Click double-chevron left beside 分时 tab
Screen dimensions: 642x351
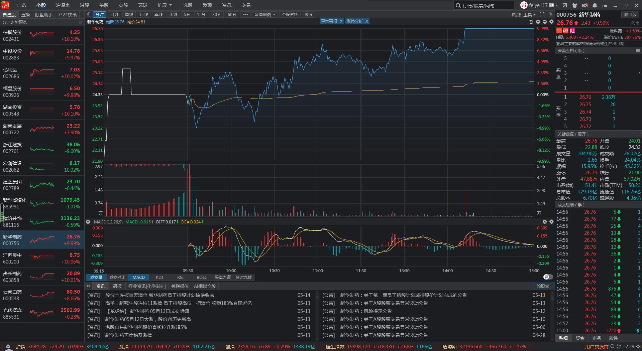(x=88, y=14)
